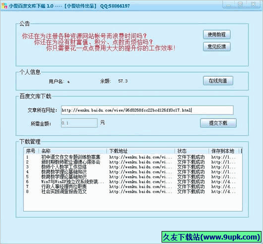
Task: Maximize the application window
Action: coord(241,4)
